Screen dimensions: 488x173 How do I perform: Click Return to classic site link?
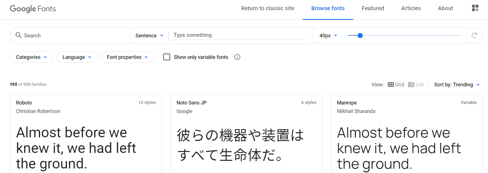[268, 8]
